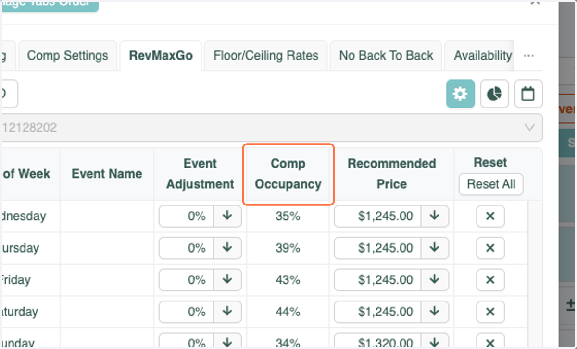The image size is (577, 349).
Task: Reset the 35% occupancy row with X
Action: tap(490, 216)
